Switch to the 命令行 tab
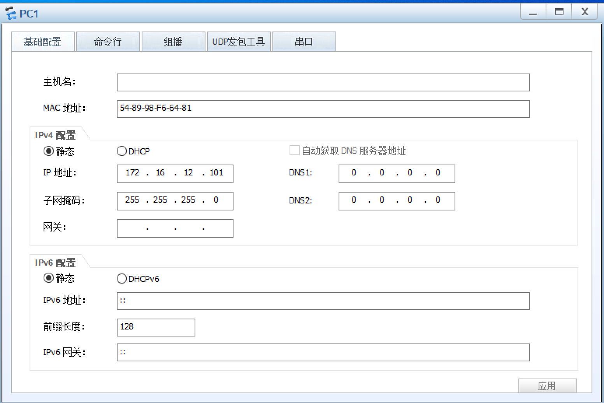Screen dimensions: 604x403 (108, 42)
